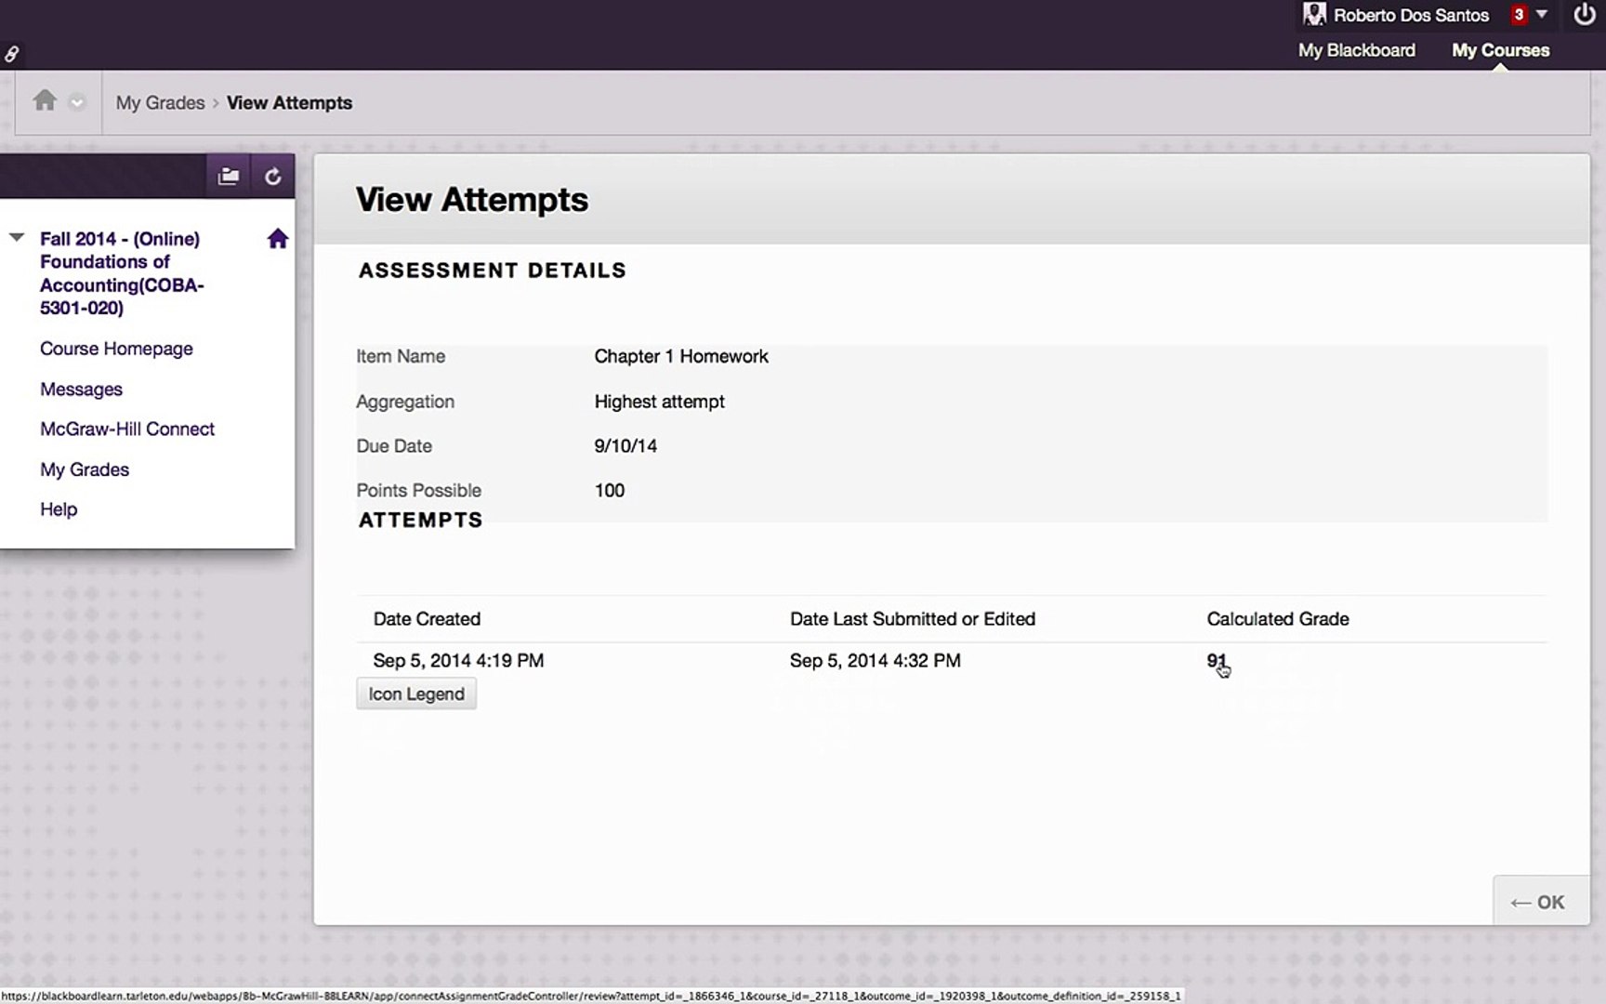Collapse the Fall 2014 course menu
1606x1004 pixels.
coord(17,238)
